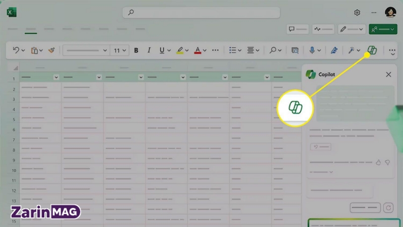Select row header 13
The width and height of the screenshot is (403, 227).
click(x=14, y=201)
